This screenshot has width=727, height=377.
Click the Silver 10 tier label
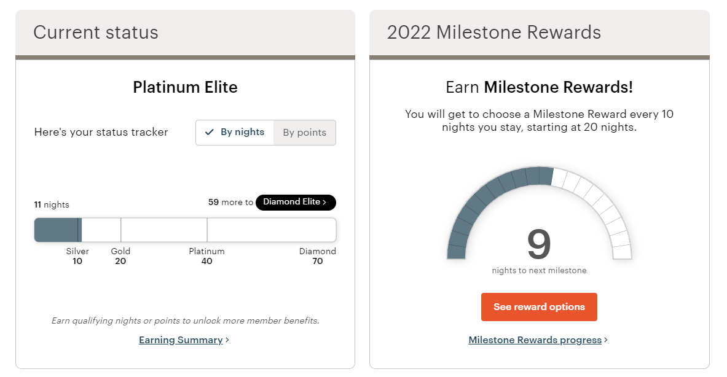[x=77, y=256]
